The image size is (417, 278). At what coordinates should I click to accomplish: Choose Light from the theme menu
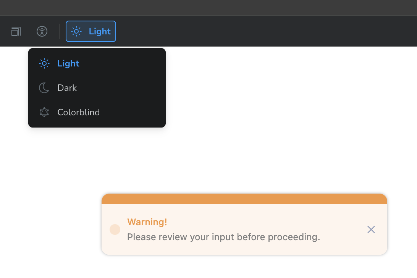pyautogui.click(x=68, y=63)
